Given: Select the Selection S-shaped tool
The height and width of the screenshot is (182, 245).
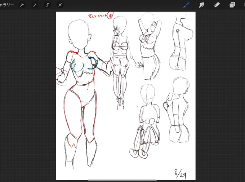Looking at the screenshot, I should (x=47, y=5).
